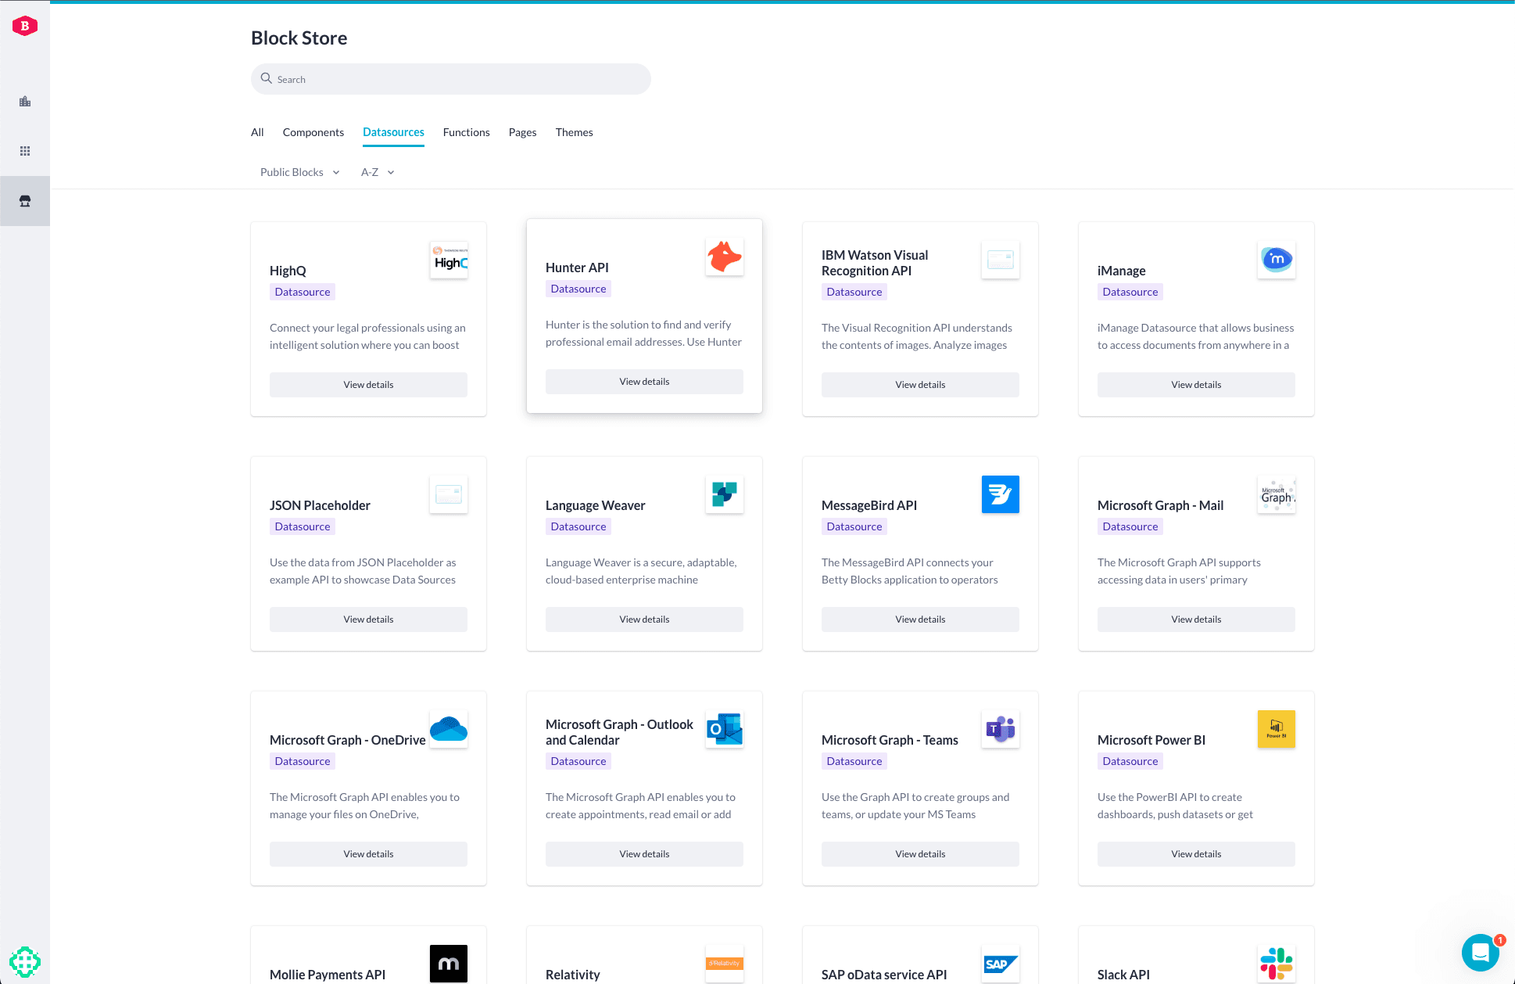Click the Hunter API fox logo
This screenshot has height=984, width=1515.
point(725,257)
